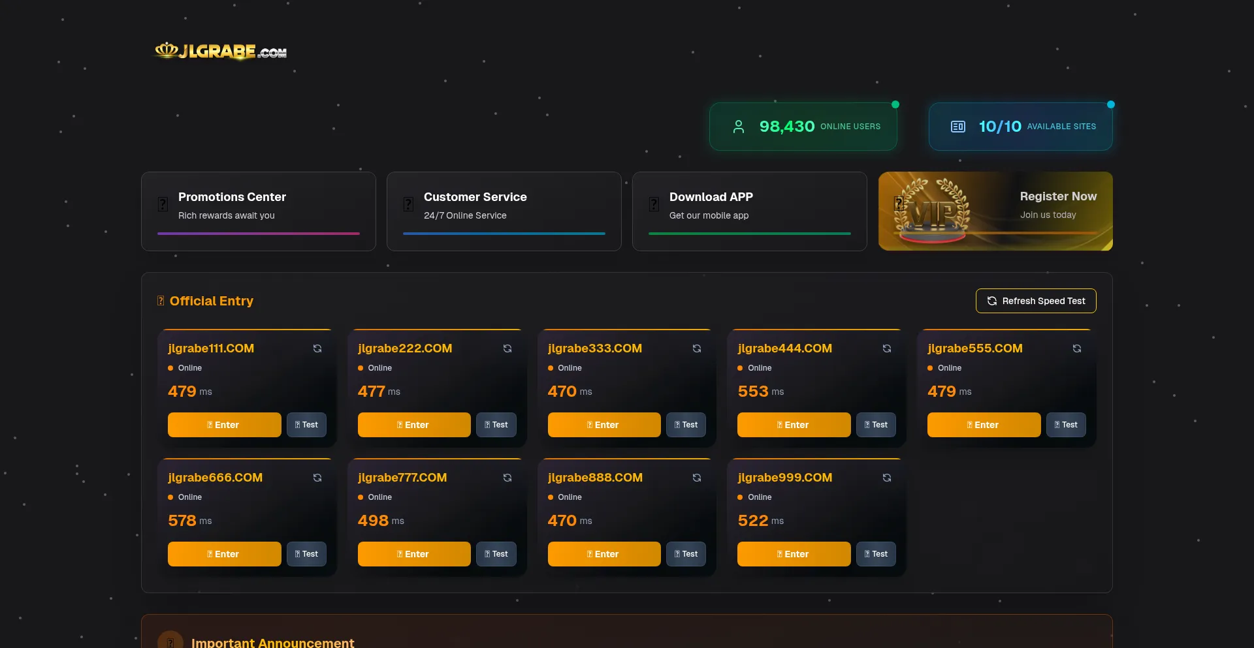
Task: Click the refresh icon on jlgrabe555.COM card
Action: click(1077, 348)
